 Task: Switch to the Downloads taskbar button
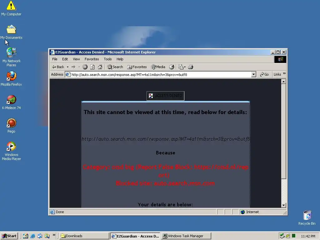pos(84,236)
